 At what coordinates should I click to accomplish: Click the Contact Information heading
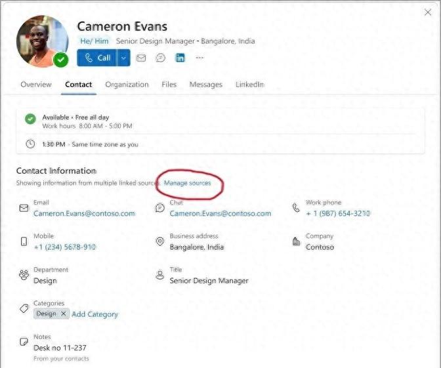coord(56,171)
